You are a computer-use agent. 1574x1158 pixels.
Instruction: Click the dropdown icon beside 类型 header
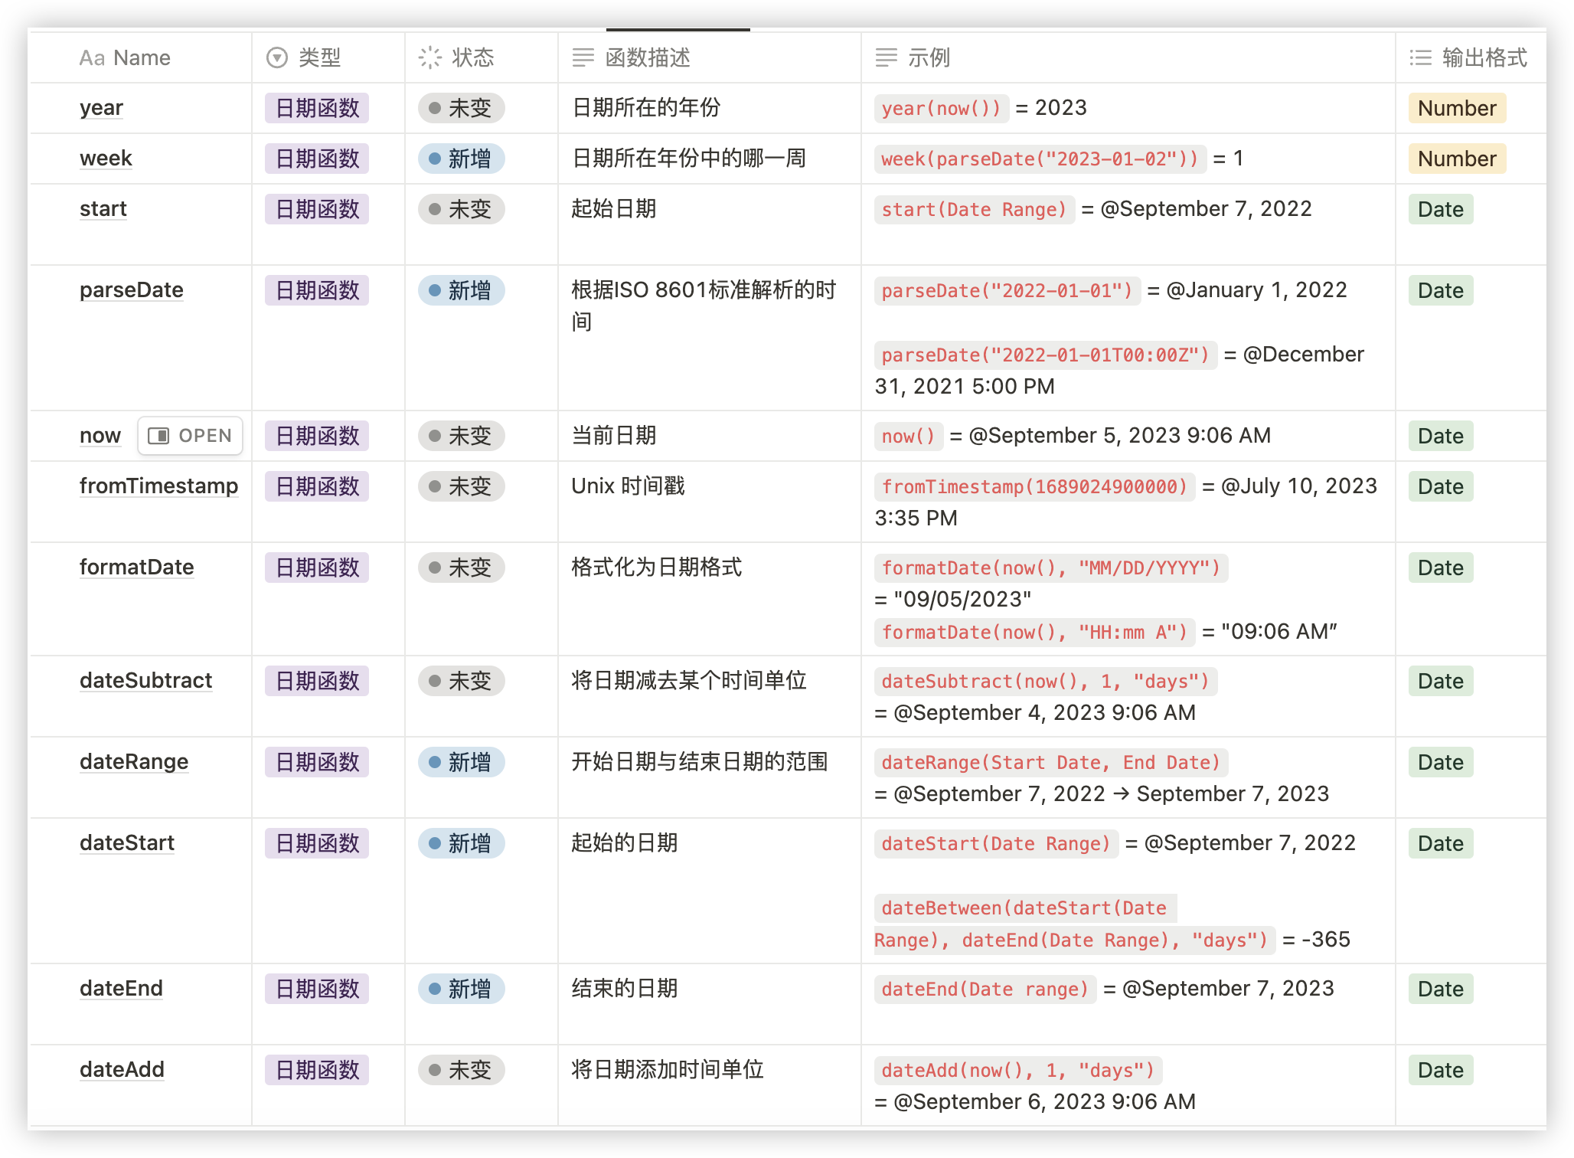[277, 57]
